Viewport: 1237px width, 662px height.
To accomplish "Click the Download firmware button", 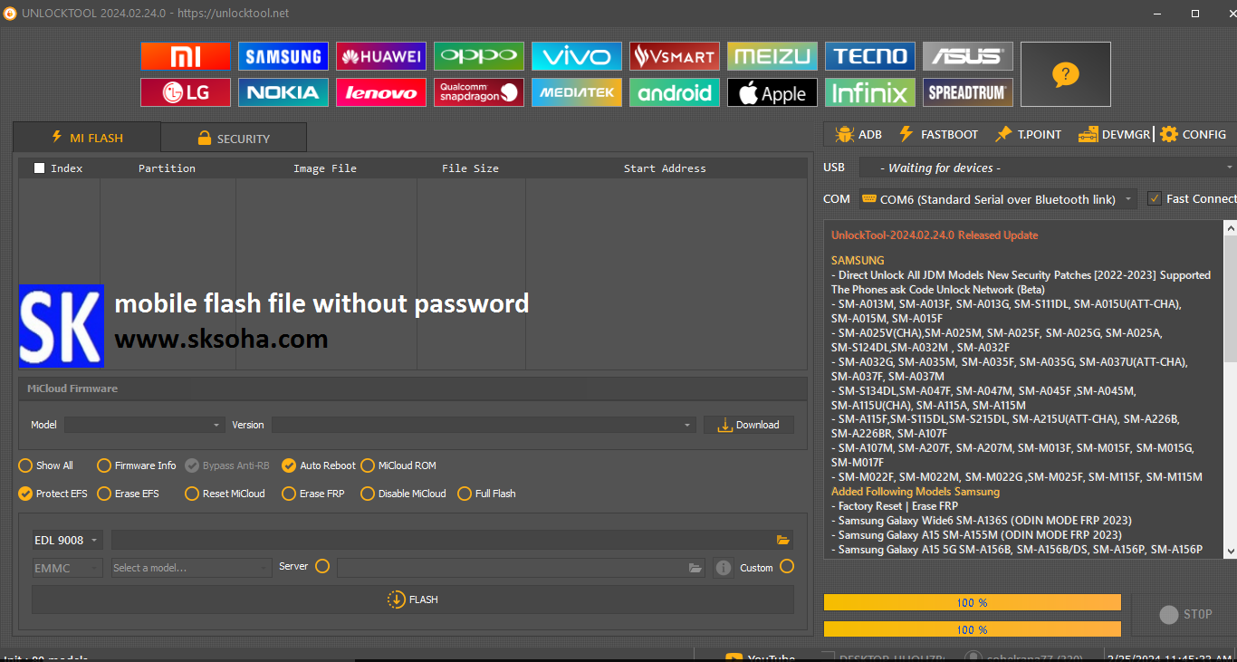I will click(748, 425).
